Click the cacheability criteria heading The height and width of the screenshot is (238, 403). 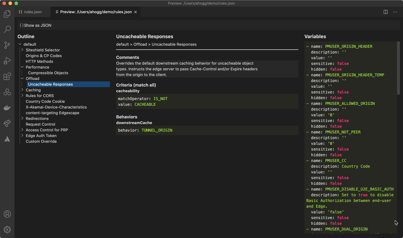coord(128,91)
